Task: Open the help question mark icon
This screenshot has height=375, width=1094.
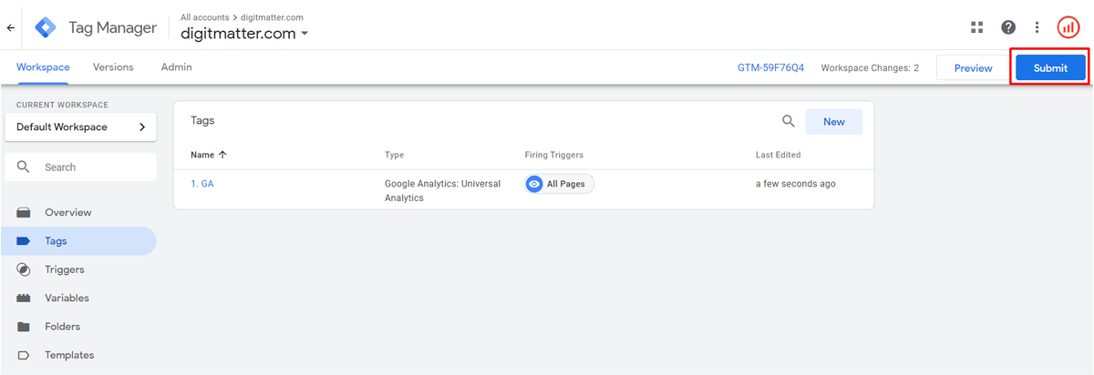Action: (1008, 27)
